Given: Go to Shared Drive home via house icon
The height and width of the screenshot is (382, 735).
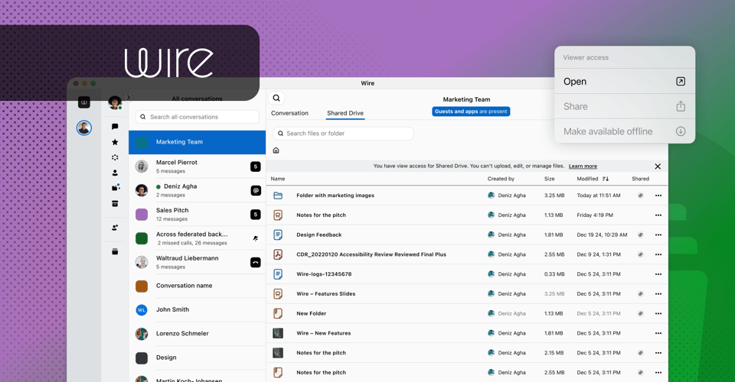Looking at the screenshot, I should (276, 151).
